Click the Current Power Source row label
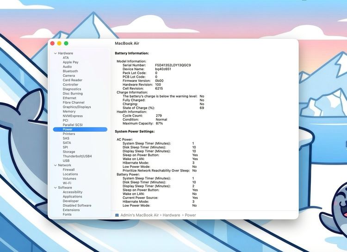This screenshot has width=347, height=252. 140,198
